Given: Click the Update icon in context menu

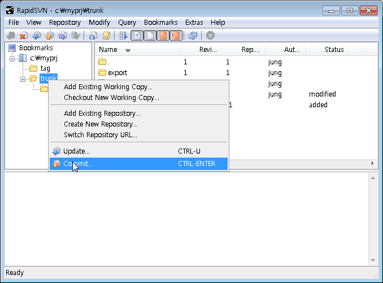Looking at the screenshot, I should 56,151.
